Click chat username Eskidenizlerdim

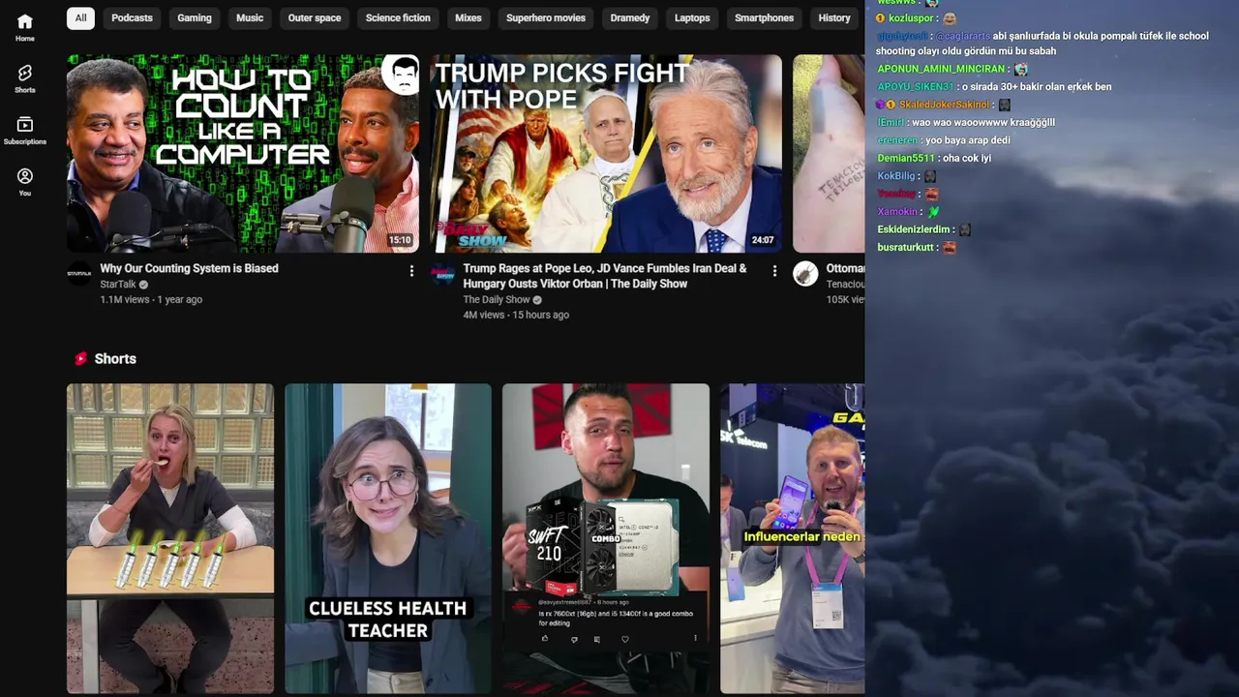[x=914, y=229]
